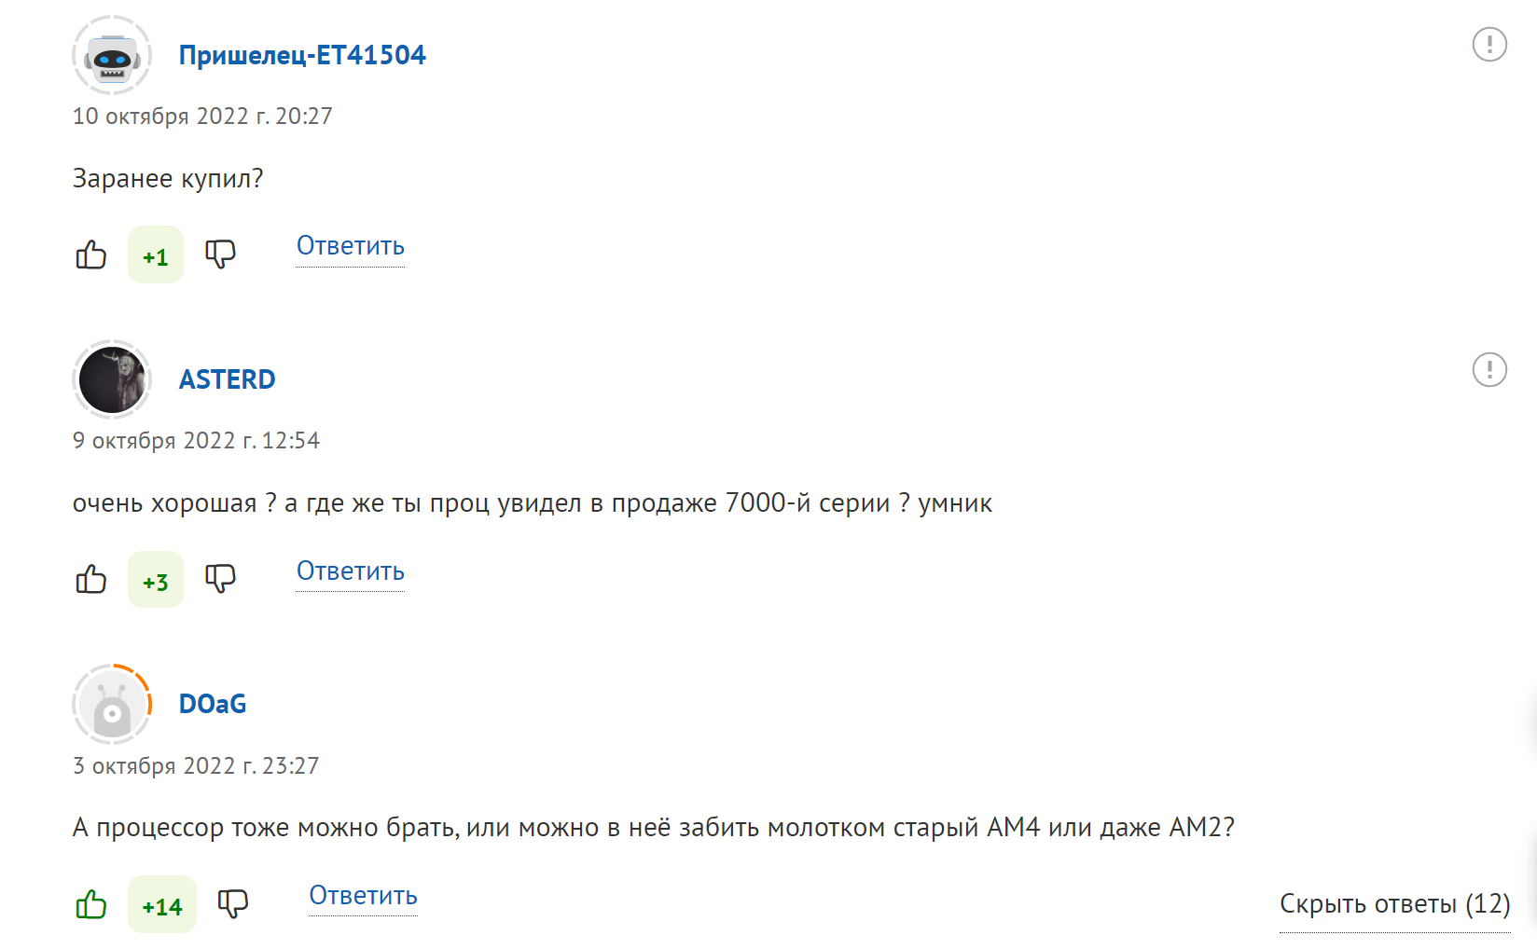
Task: Reply to ASTERD's comment
Action: click(x=350, y=571)
